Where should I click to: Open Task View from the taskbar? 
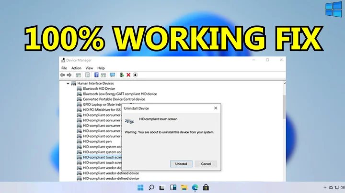tap(162, 188)
